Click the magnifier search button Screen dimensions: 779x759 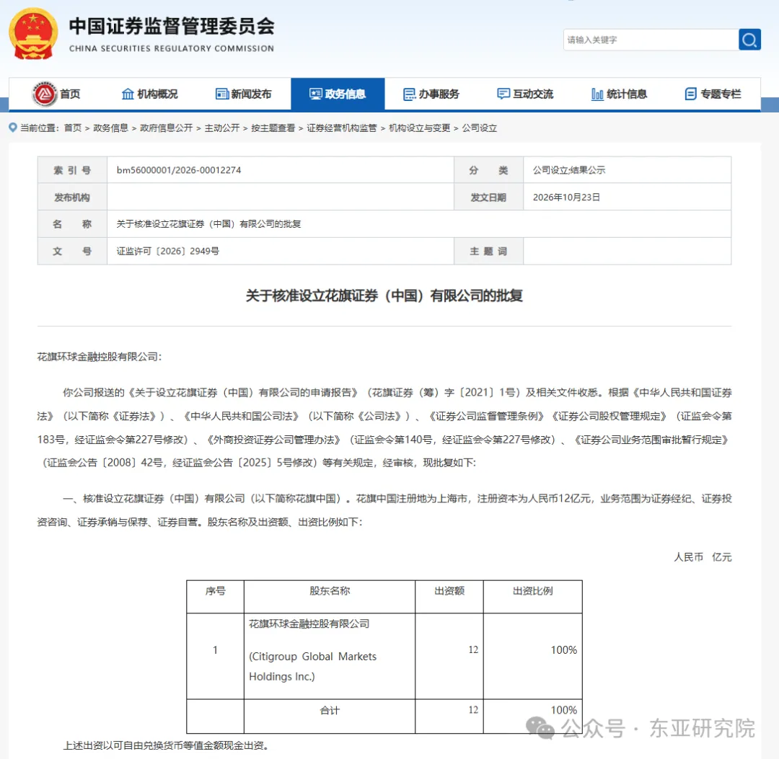coord(749,40)
